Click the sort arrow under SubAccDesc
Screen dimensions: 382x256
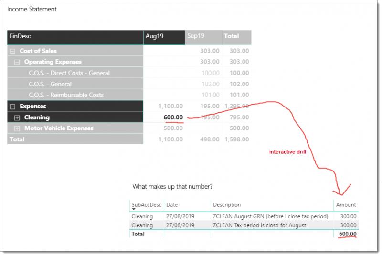click(134, 209)
